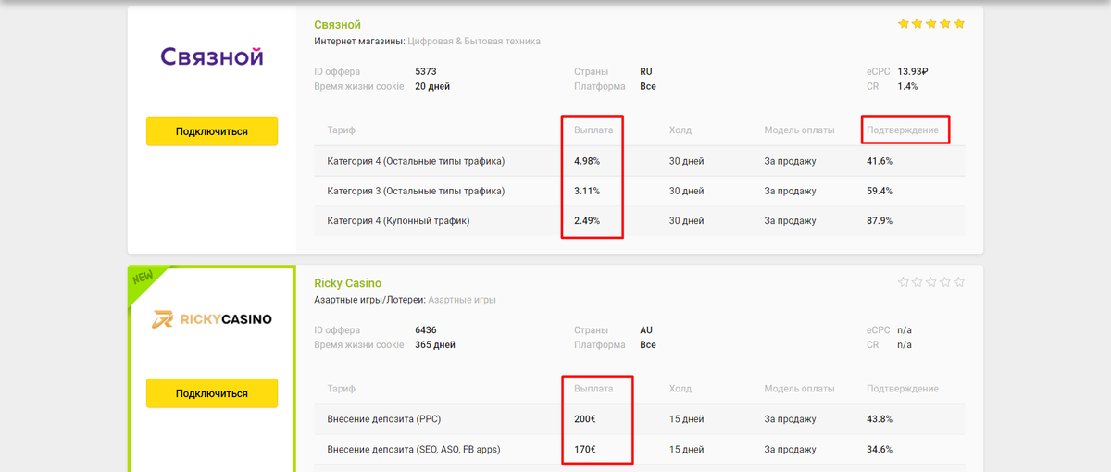This screenshot has width=1111, height=472.
Task: Click CR value 1.4%
Action: click(x=907, y=86)
